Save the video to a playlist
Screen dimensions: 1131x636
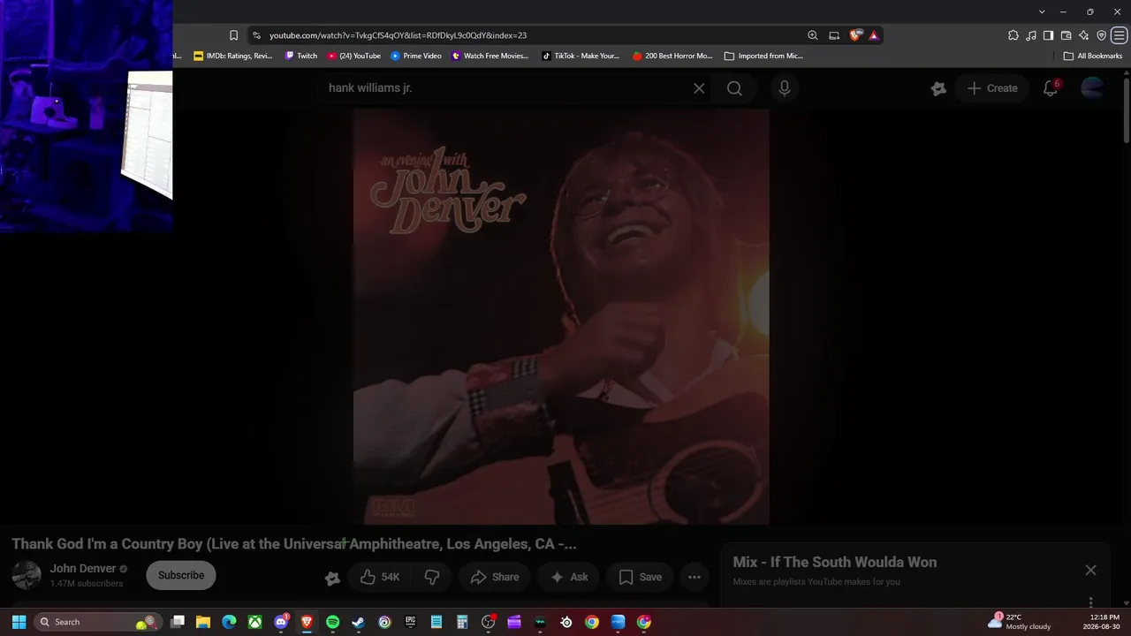point(641,577)
